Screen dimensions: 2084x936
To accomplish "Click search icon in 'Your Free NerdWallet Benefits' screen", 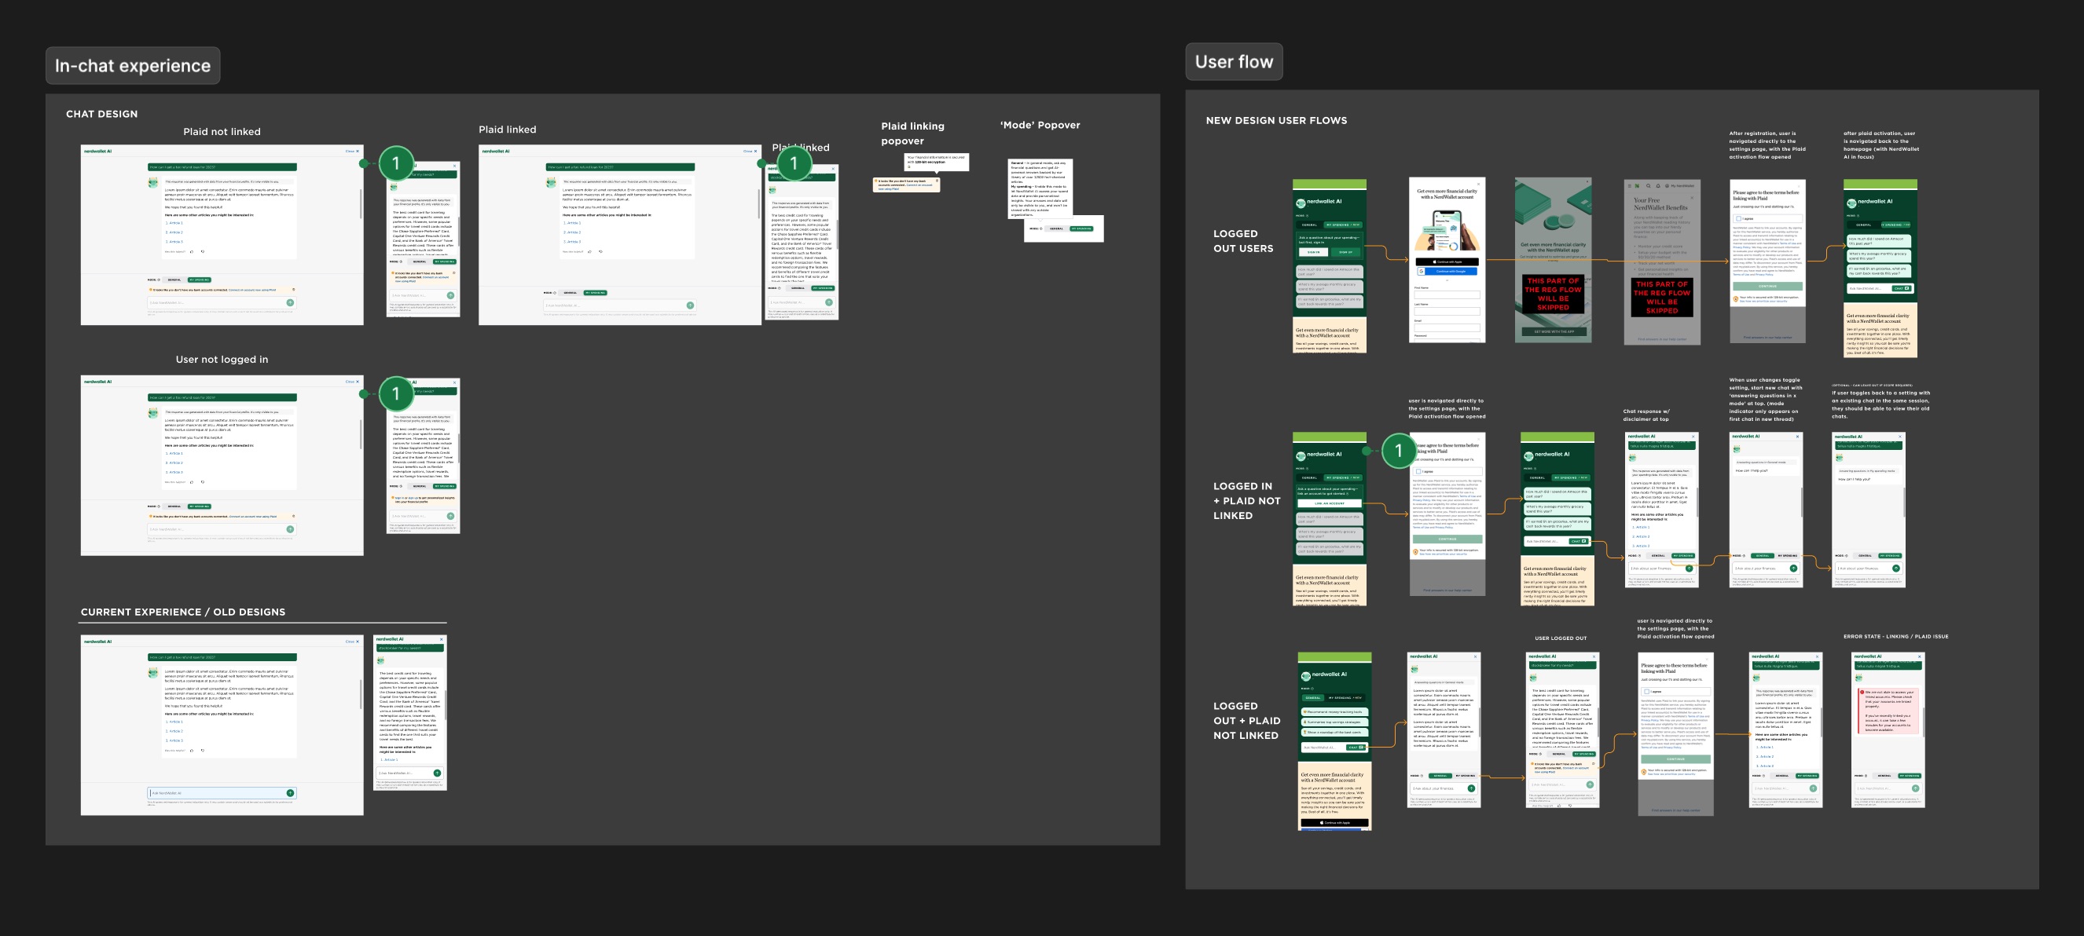I will (1648, 186).
